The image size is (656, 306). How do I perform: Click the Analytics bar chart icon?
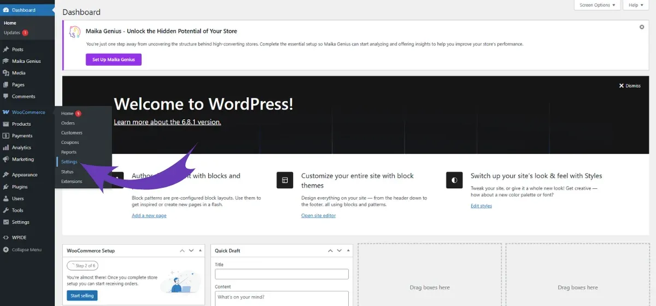(6, 147)
